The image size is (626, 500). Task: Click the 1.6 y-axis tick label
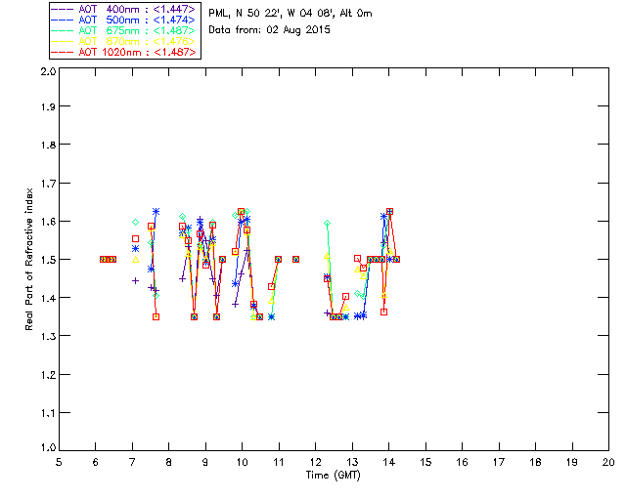click(48, 222)
